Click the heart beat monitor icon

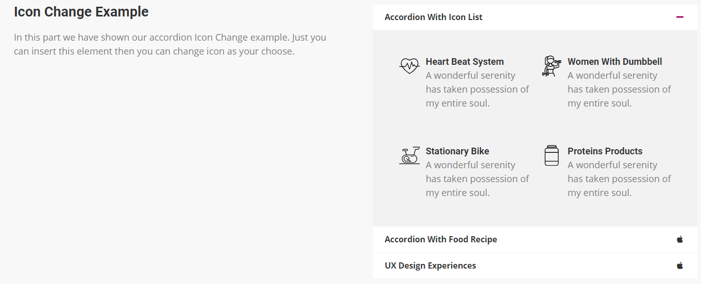[x=409, y=66]
